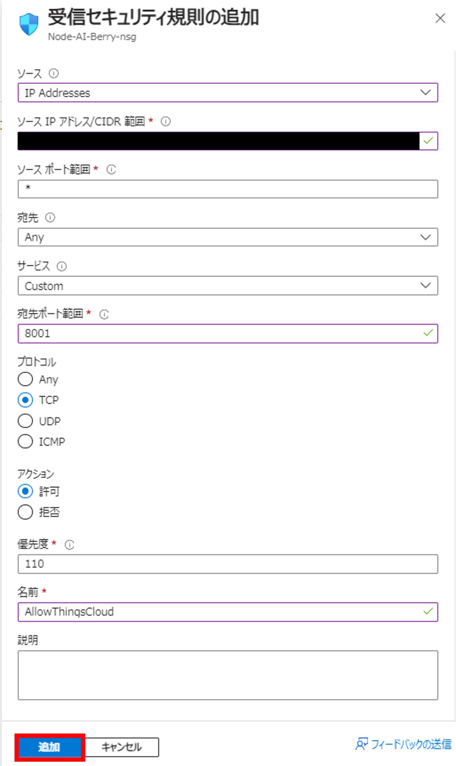Screen dimensions: 456x766
Task: Click the 優先度 input field with 110
Action: tap(228, 564)
